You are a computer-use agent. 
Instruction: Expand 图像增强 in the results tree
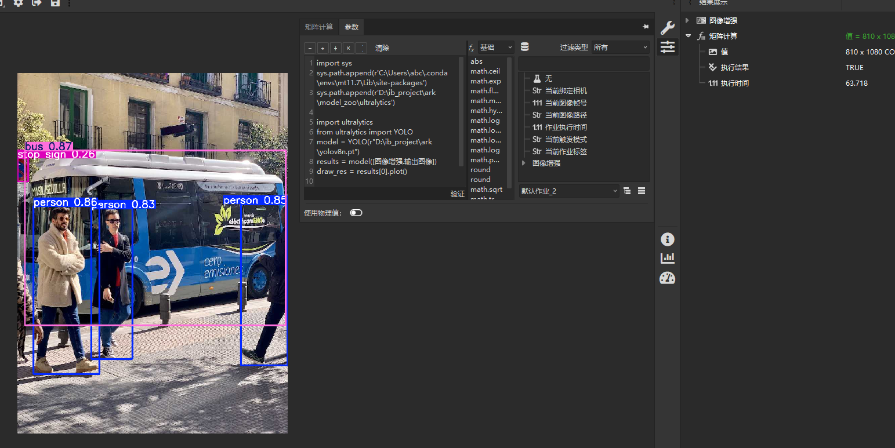687,20
